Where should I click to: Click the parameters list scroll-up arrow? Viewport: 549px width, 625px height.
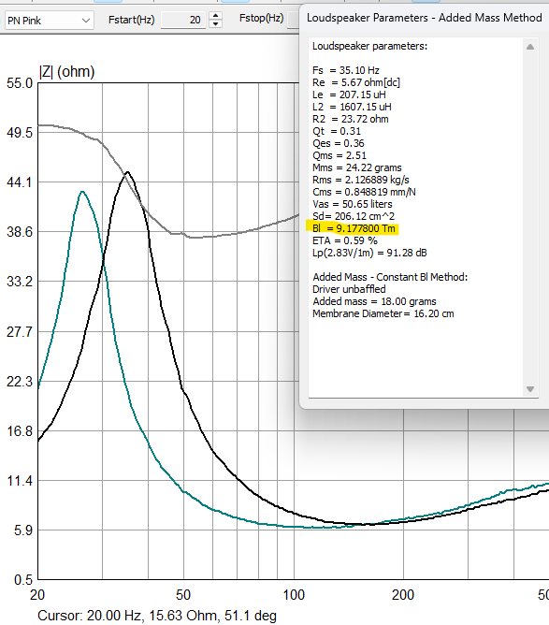tap(530, 47)
